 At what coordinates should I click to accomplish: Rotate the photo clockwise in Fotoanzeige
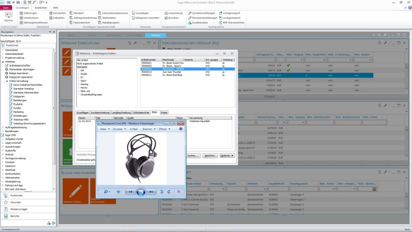click(168, 192)
